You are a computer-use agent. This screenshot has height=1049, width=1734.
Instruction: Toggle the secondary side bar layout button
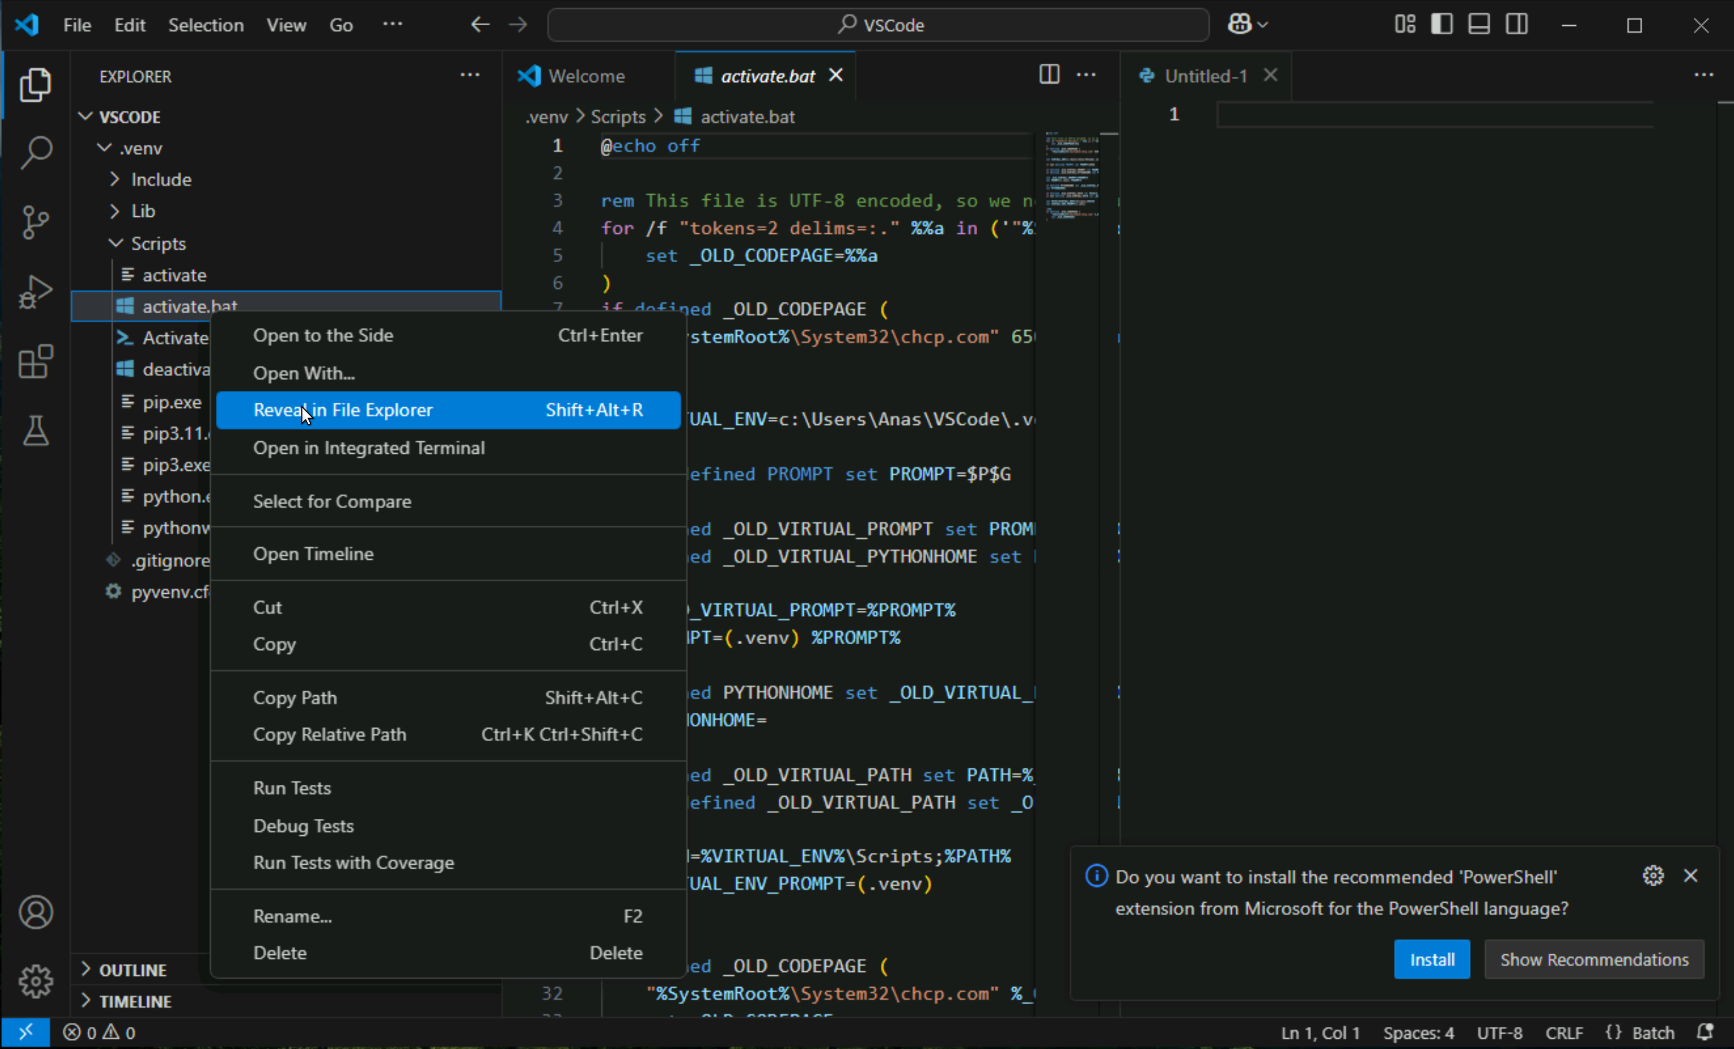pyautogui.click(x=1517, y=25)
